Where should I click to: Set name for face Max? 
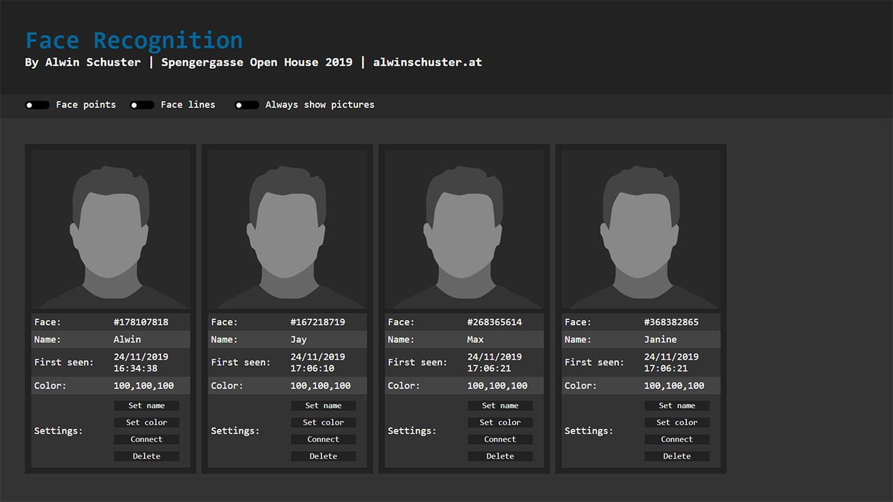(x=500, y=406)
